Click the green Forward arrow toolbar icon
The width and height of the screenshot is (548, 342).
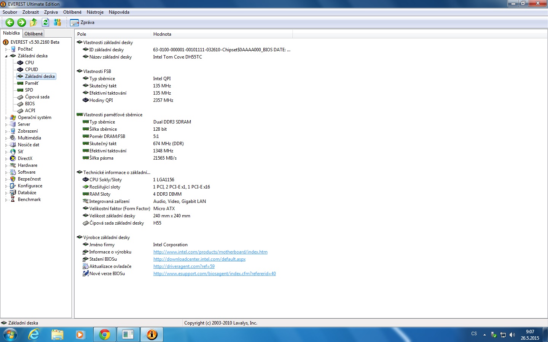(x=22, y=22)
